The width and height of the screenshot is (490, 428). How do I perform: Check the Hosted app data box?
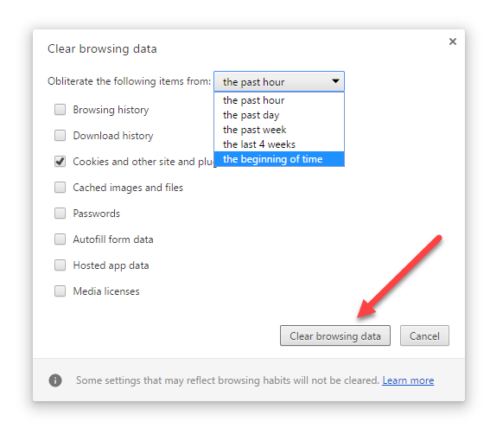click(x=60, y=265)
